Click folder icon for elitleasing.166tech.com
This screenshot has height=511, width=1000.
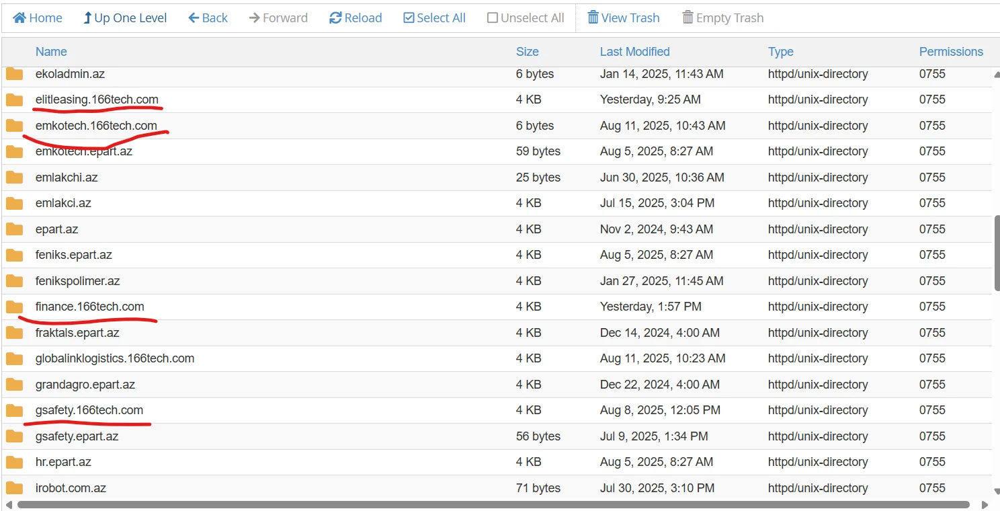[x=14, y=100]
